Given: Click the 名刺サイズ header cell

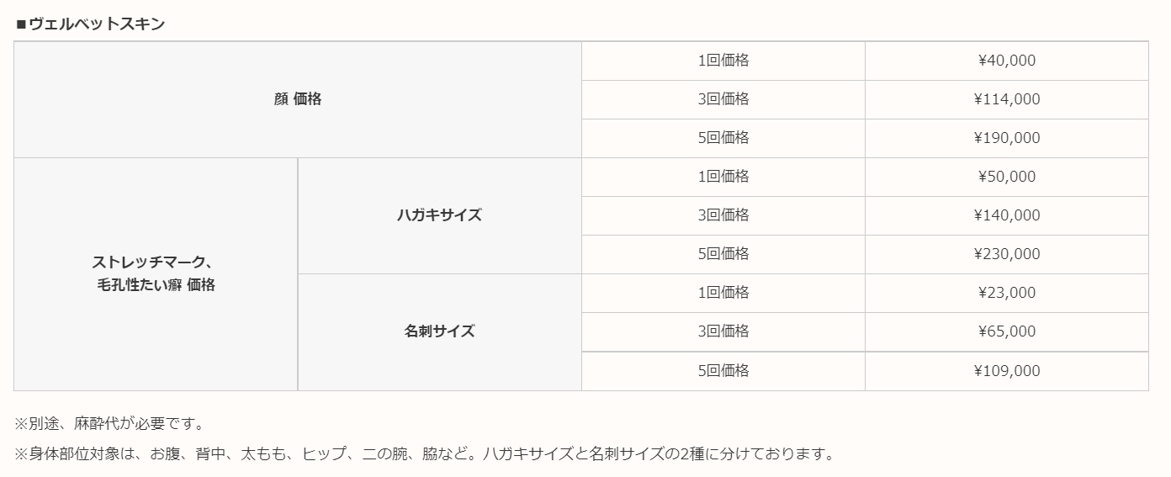Looking at the screenshot, I should (440, 332).
